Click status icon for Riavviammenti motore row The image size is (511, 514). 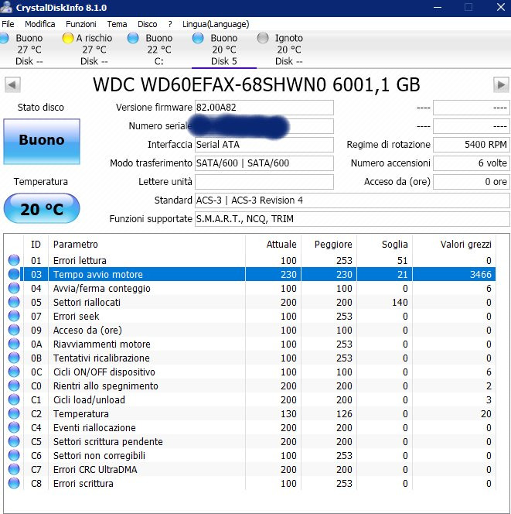pos(14,344)
